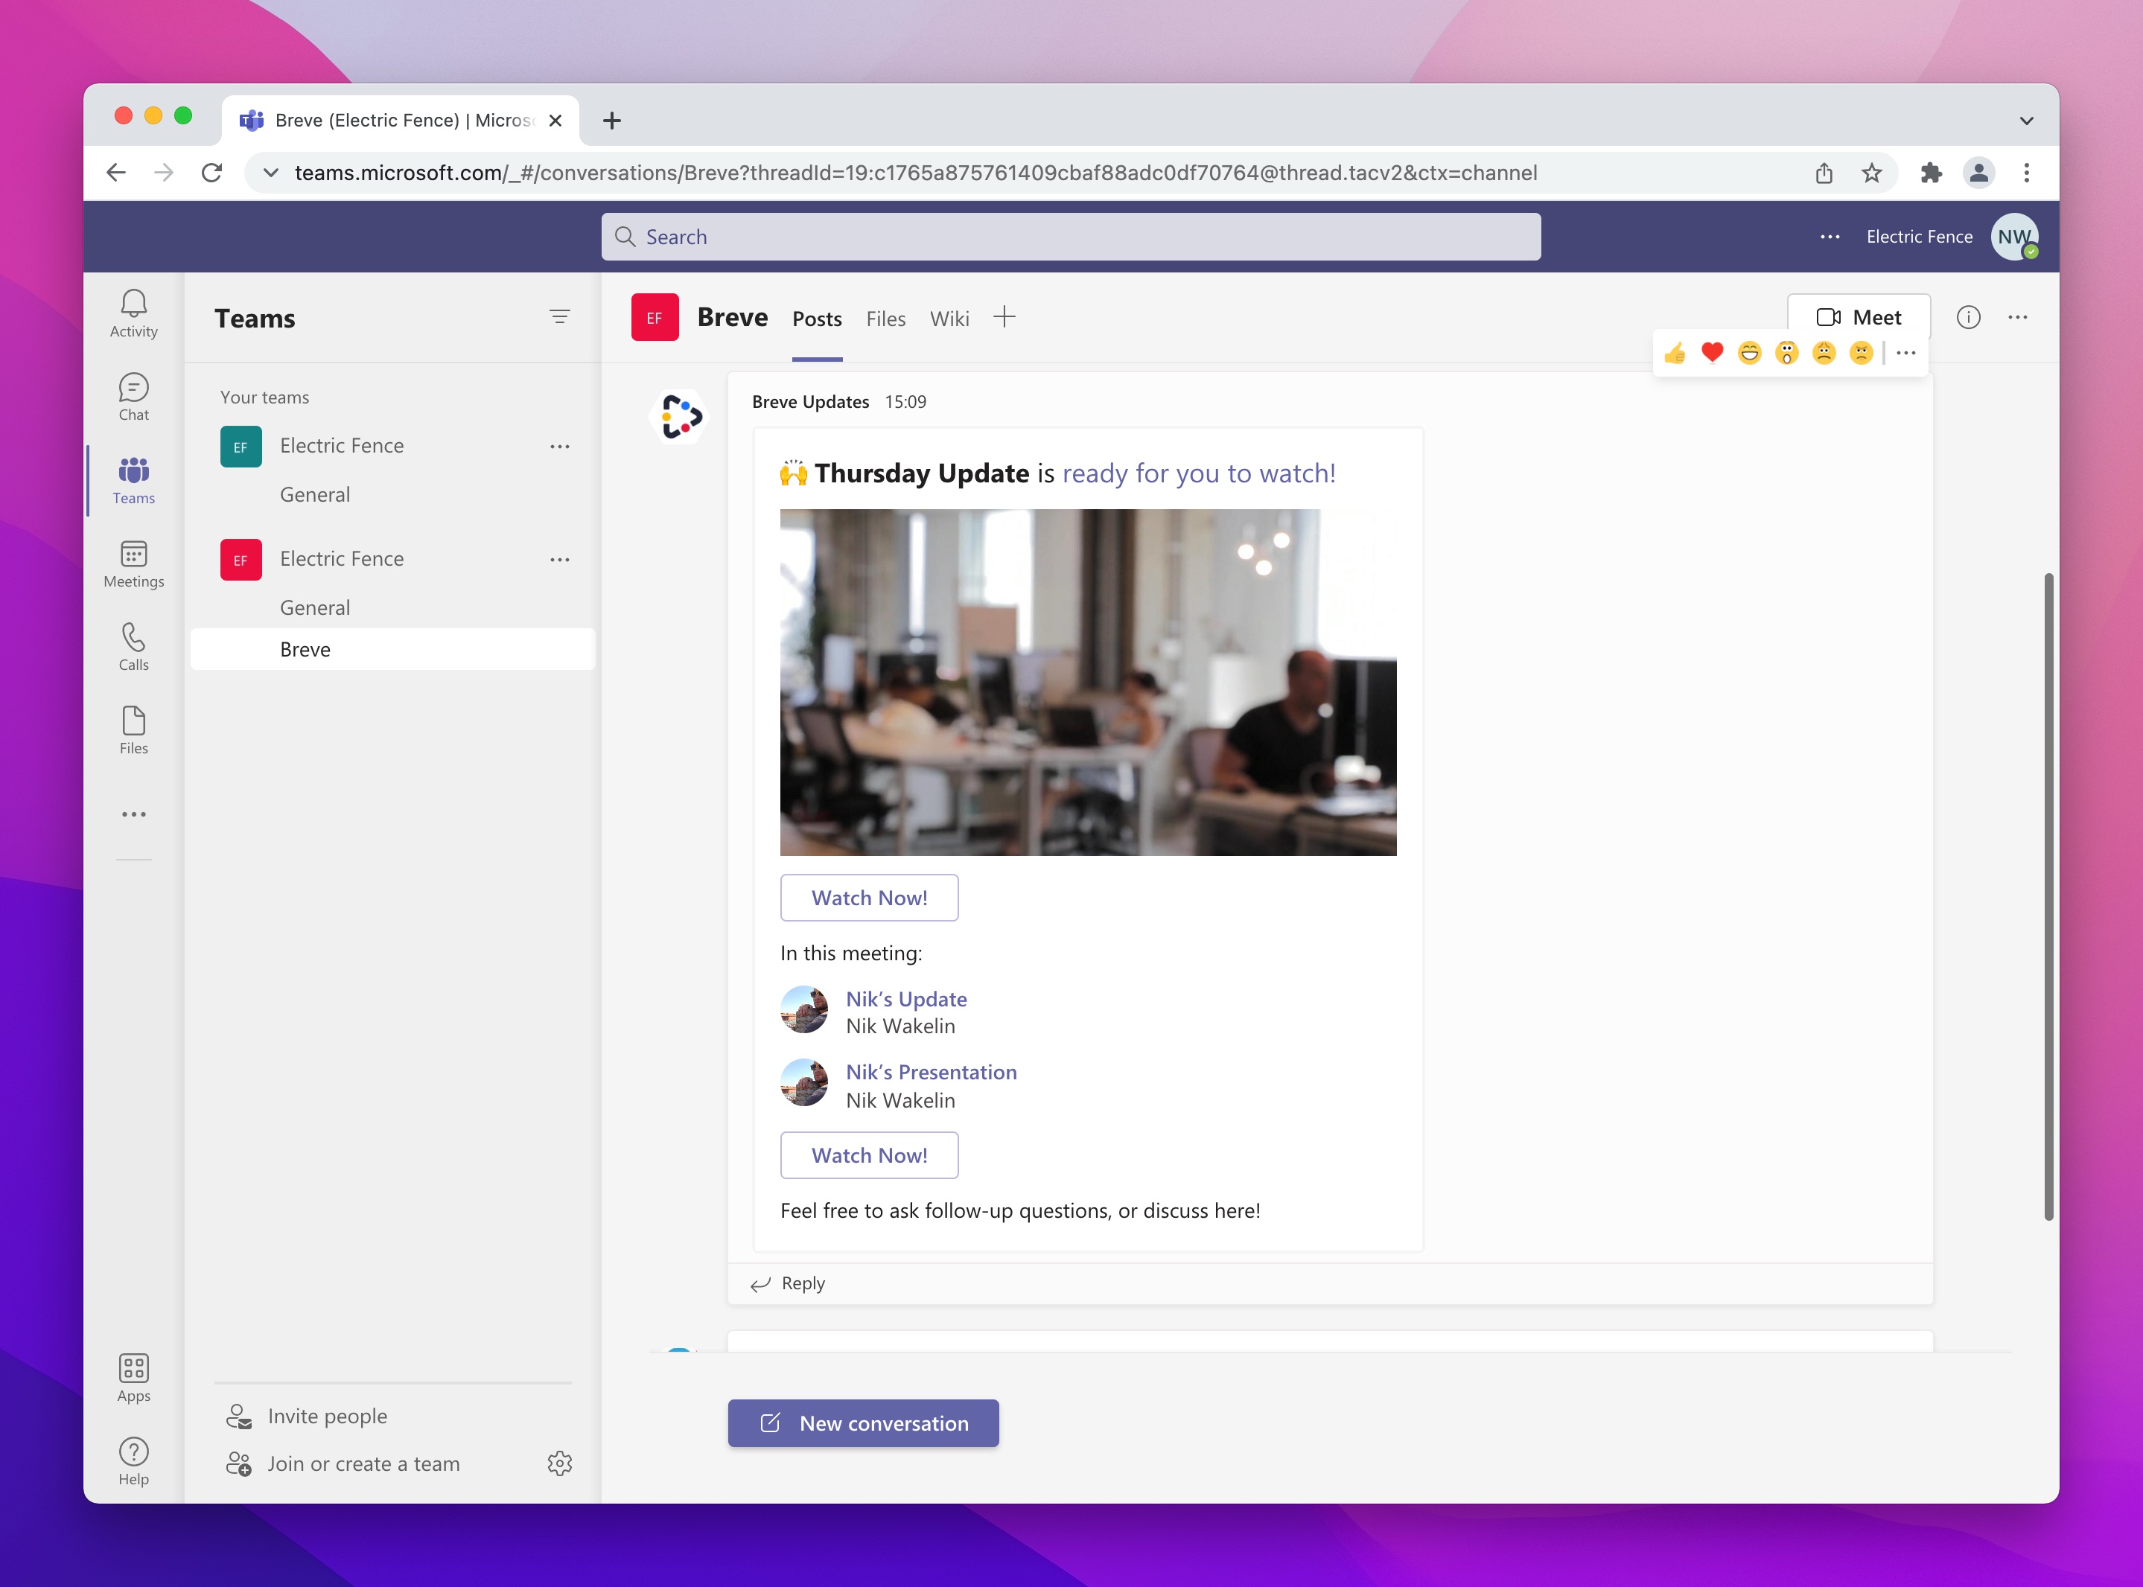Open General channel under the red Electric Fence
The width and height of the screenshot is (2143, 1587).
315,608
